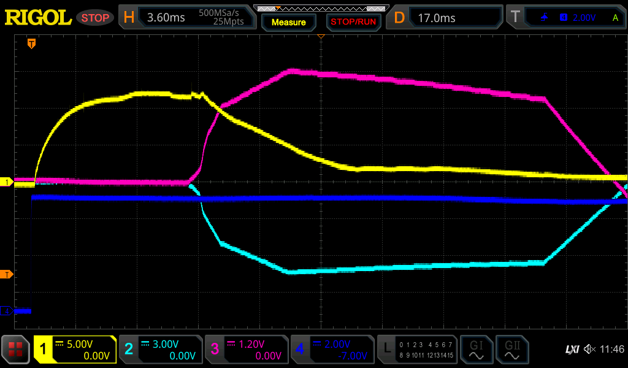
Task: Click the muted speaker sound icon
Action: pos(589,350)
